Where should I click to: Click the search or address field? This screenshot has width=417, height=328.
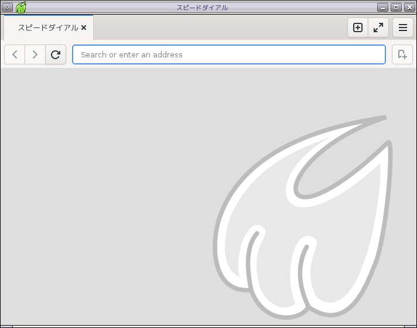(x=229, y=54)
